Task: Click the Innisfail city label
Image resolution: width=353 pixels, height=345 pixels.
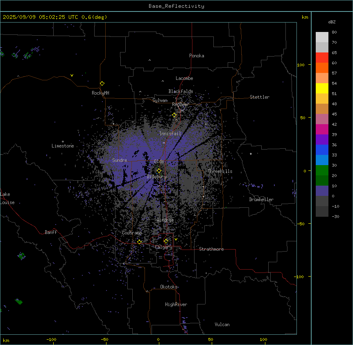Action: tap(170, 134)
